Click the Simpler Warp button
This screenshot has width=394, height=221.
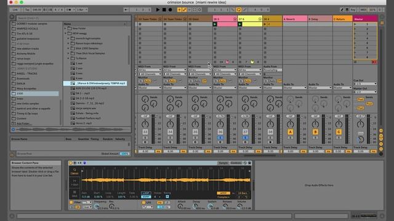tap(223, 193)
